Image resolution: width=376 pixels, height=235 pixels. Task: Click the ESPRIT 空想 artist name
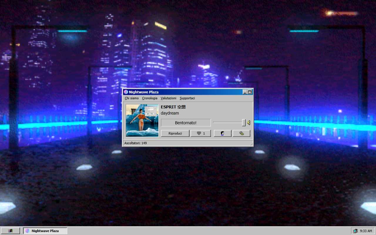[x=173, y=107]
